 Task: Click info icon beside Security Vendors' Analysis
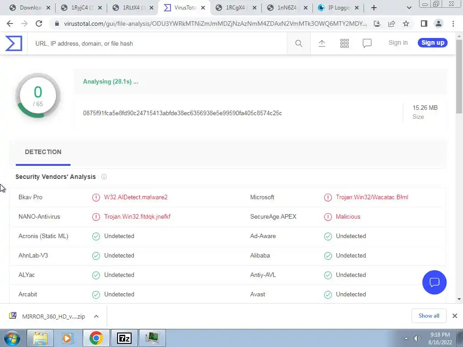click(104, 177)
